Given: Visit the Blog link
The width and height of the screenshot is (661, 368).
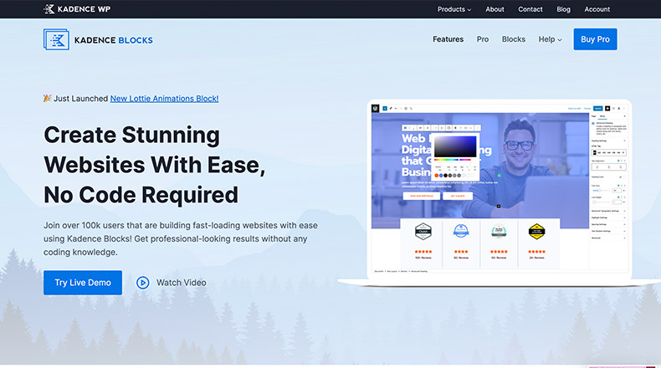Looking at the screenshot, I should [x=563, y=9].
